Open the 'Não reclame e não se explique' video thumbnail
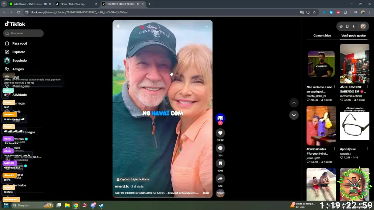This screenshot has width=374, height=210. [x=321, y=64]
